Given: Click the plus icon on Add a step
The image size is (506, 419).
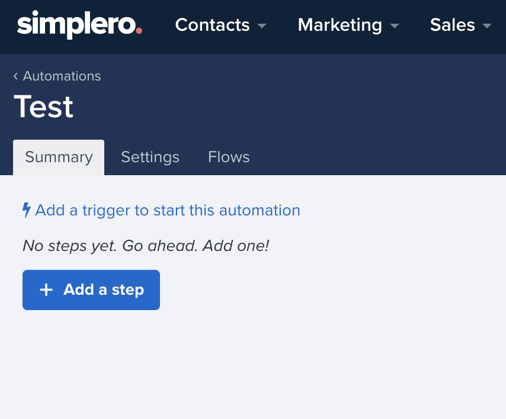Looking at the screenshot, I should 46,290.
